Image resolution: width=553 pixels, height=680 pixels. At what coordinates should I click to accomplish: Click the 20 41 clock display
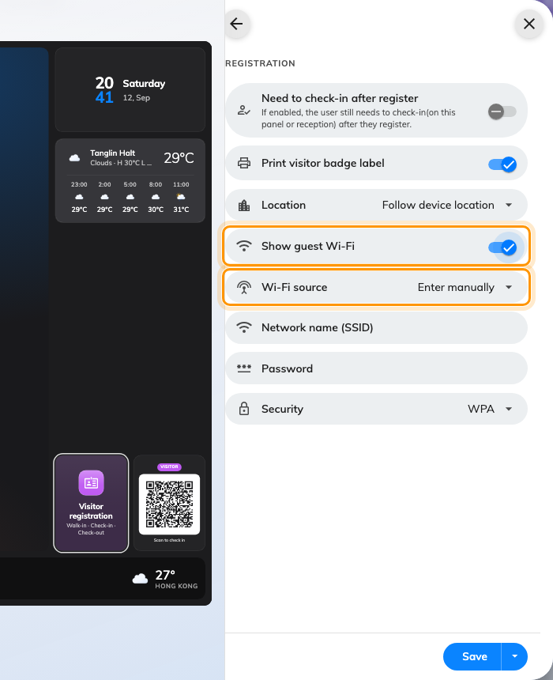(104, 90)
